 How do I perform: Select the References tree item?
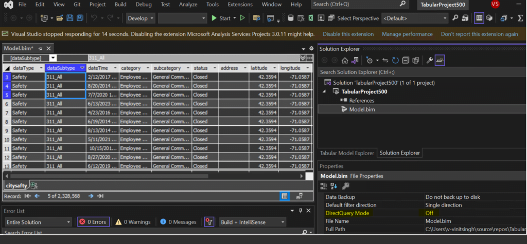(x=362, y=100)
